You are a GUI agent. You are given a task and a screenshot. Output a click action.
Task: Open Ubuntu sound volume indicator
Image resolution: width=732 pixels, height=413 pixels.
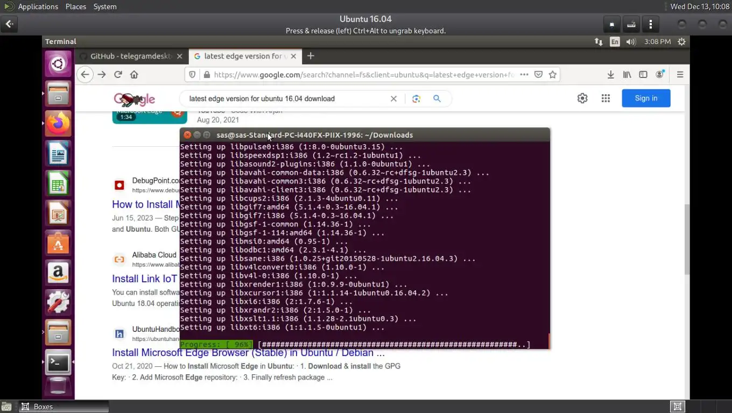pos(631,41)
